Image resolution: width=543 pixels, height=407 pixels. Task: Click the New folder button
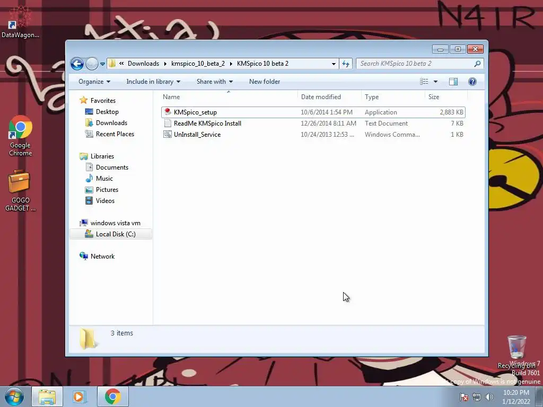click(x=265, y=82)
